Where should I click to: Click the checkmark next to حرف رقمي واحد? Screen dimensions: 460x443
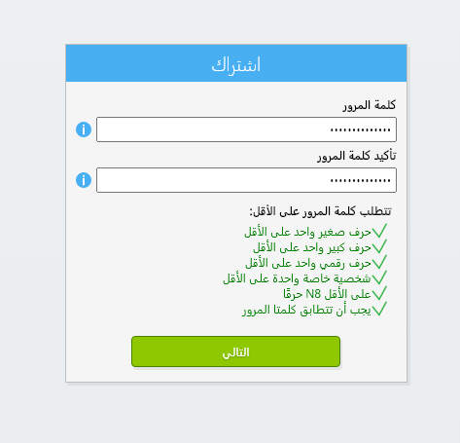tap(379, 262)
